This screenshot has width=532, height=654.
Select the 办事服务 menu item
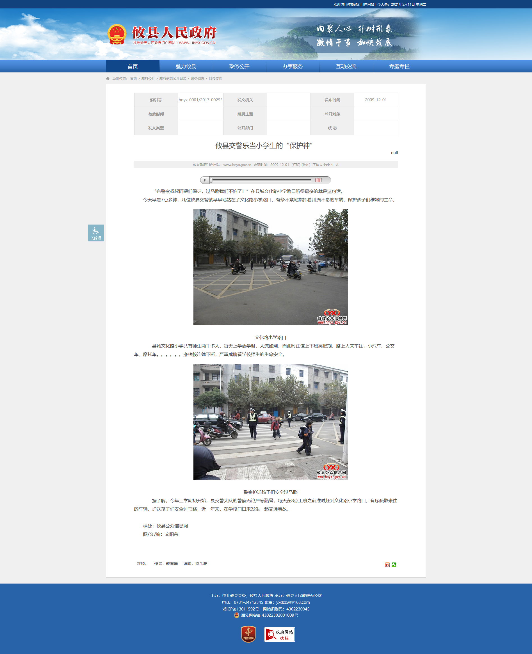pyautogui.click(x=292, y=67)
